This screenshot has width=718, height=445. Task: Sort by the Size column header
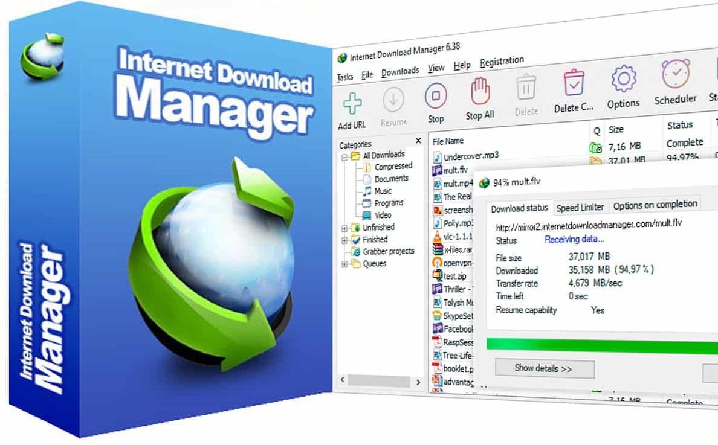point(616,129)
